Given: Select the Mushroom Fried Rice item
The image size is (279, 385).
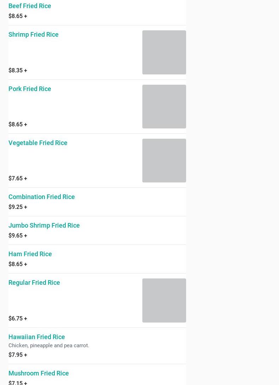Looking at the screenshot, I should point(38,373).
